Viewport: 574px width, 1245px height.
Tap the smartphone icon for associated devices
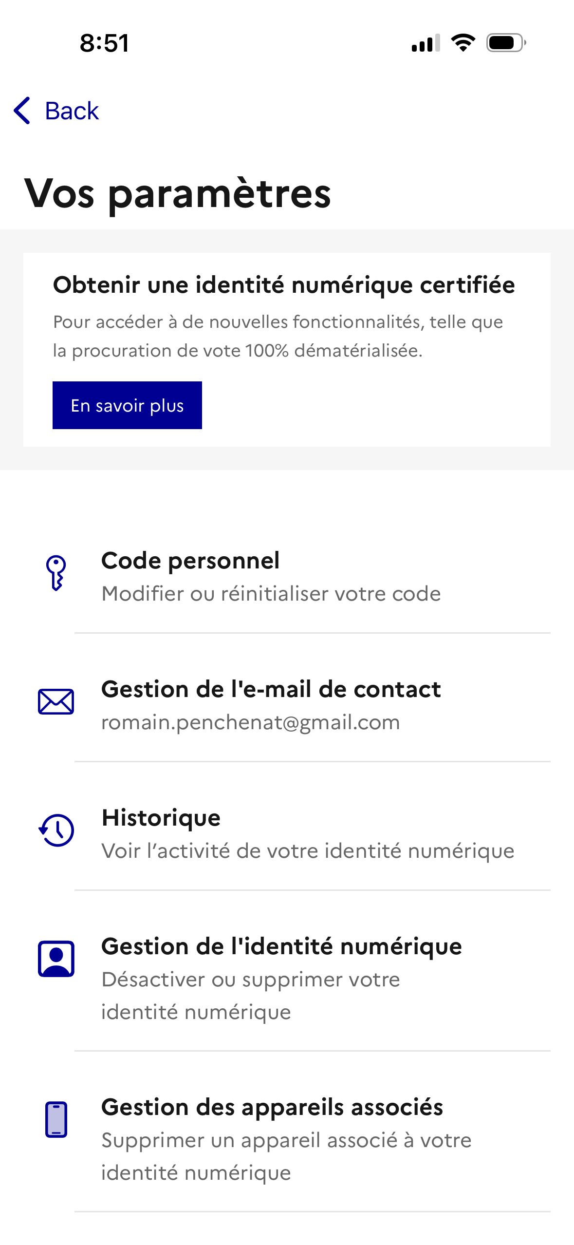click(56, 1119)
